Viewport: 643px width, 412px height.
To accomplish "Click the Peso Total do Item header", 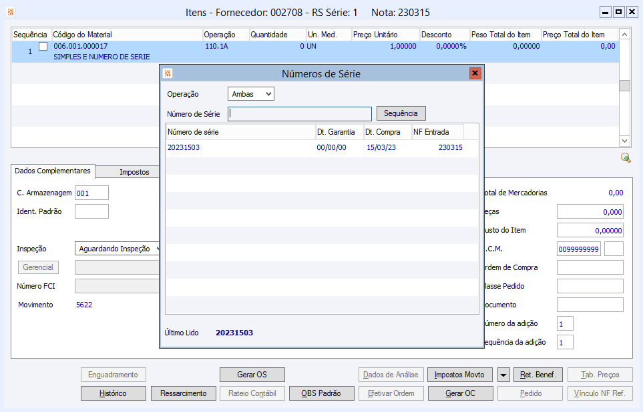I will [x=505, y=35].
